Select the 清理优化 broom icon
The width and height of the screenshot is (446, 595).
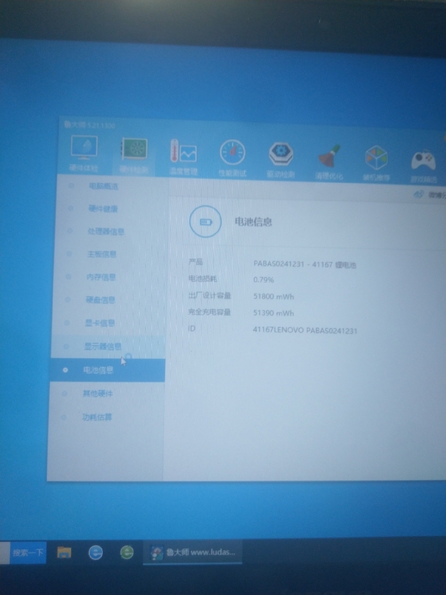[x=329, y=161]
